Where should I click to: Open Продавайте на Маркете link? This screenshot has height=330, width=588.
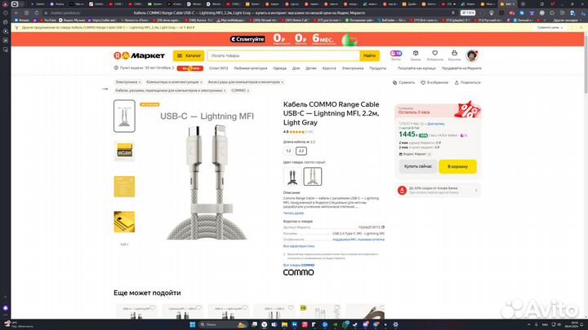coord(461,68)
